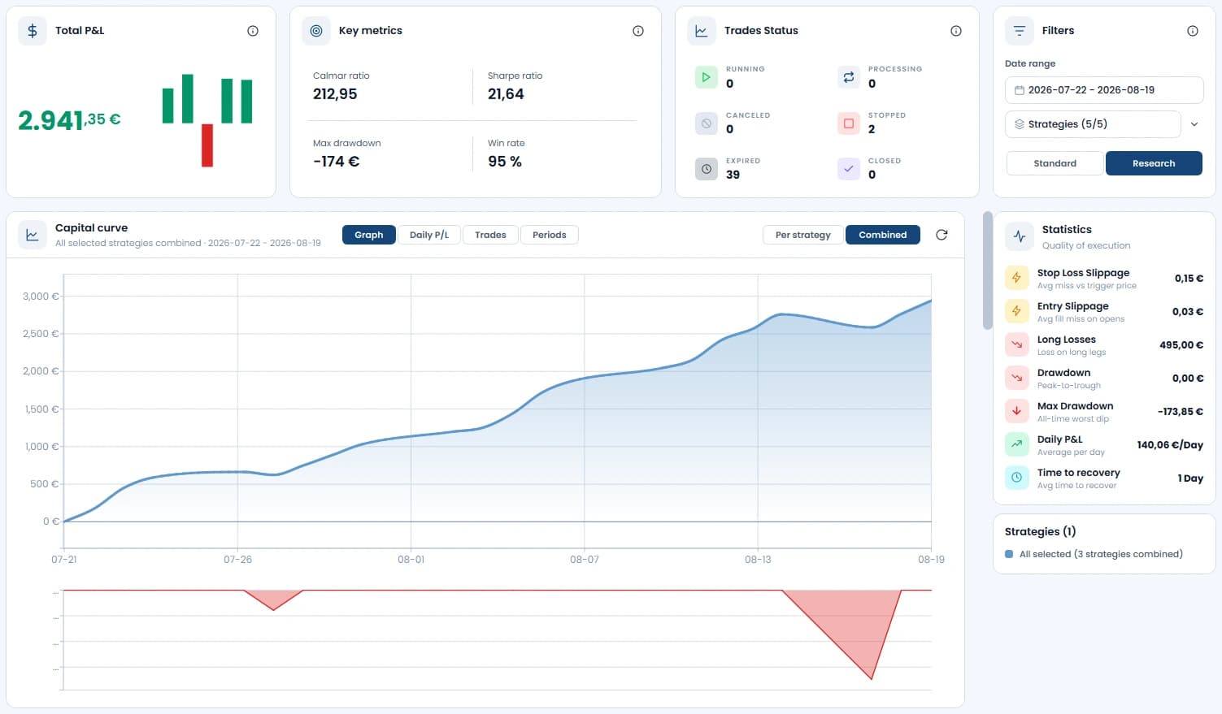Image resolution: width=1222 pixels, height=714 pixels.
Task: Click the Drawdown trend-down icon
Action: pyautogui.click(x=1016, y=378)
